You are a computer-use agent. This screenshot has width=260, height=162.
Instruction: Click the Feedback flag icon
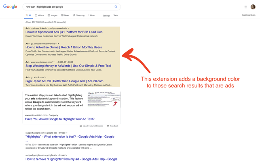tap(108, 126)
